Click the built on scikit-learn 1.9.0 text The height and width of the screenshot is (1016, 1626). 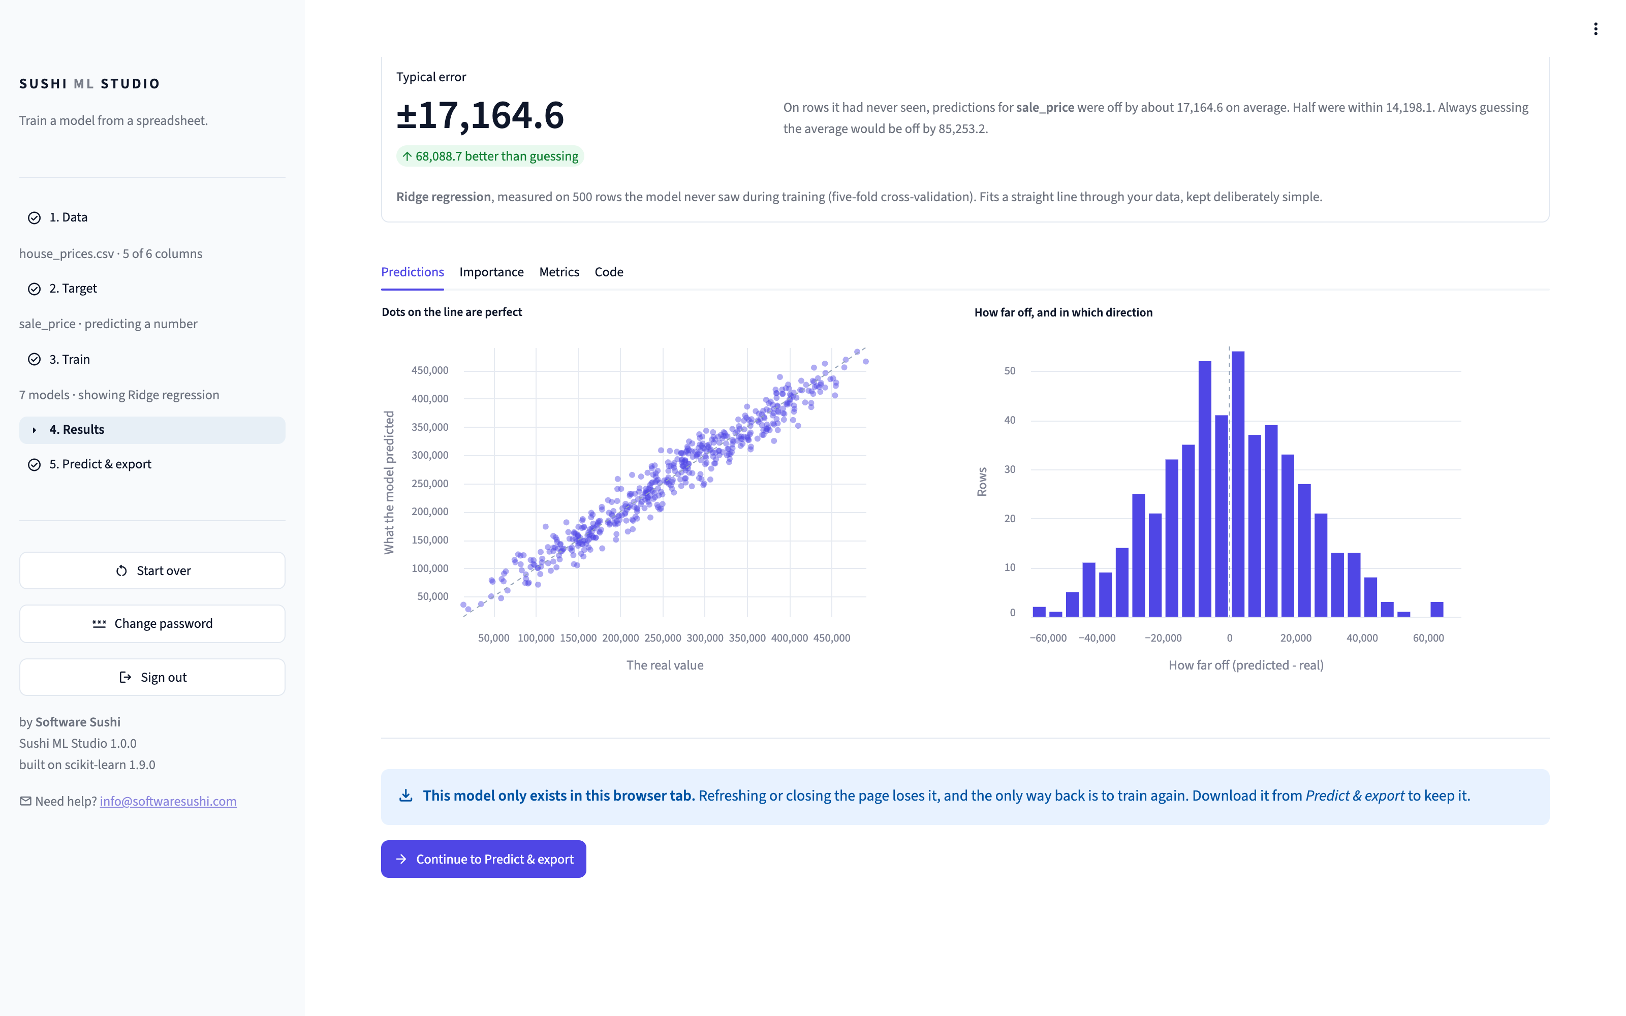(87, 765)
